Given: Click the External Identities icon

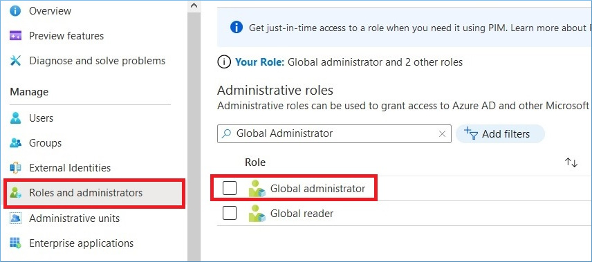Looking at the screenshot, I should (15, 167).
